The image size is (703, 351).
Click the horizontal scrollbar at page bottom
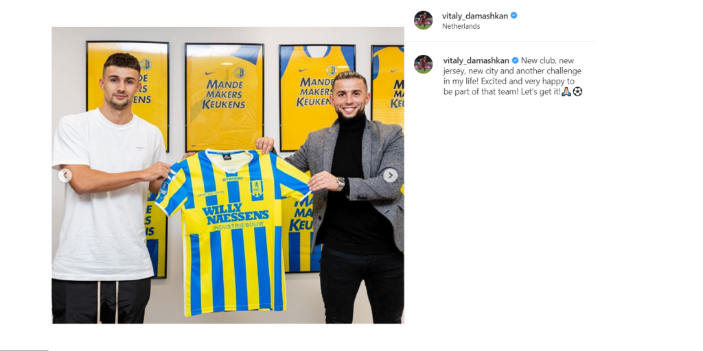pyautogui.click(x=24, y=350)
